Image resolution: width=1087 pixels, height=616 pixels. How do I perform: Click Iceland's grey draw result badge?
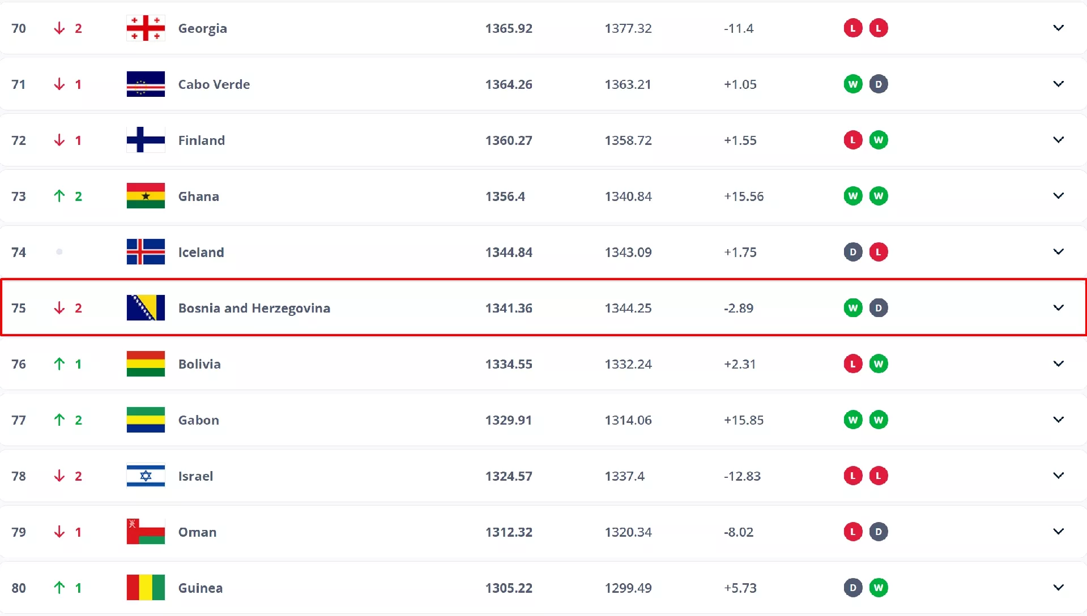point(852,252)
